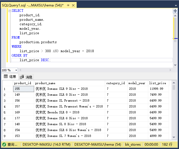Click editor vertical scrollbar down arrow
The image size is (179, 149).
(175, 65)
